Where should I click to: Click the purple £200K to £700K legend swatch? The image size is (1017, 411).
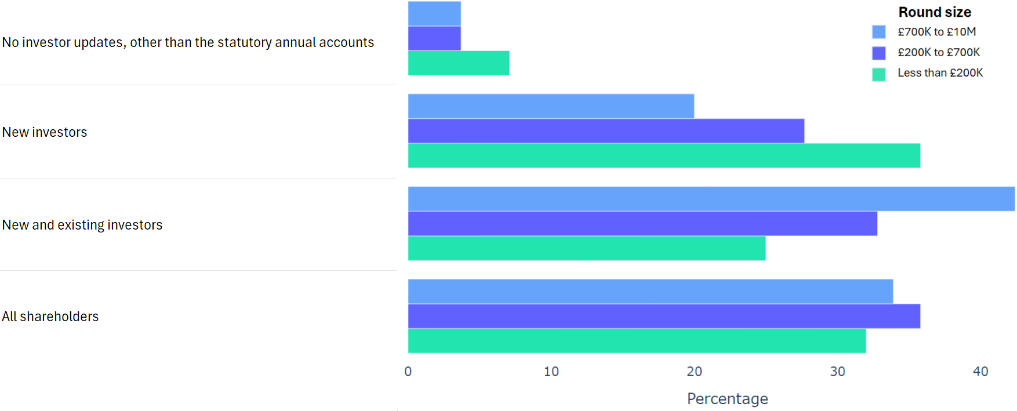(878, 53)
